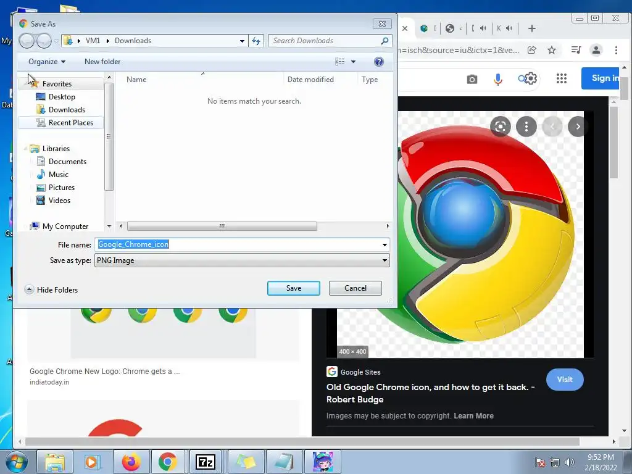Select Recent Places in navigation pane

pyautogui.click(x=70, y=123)
